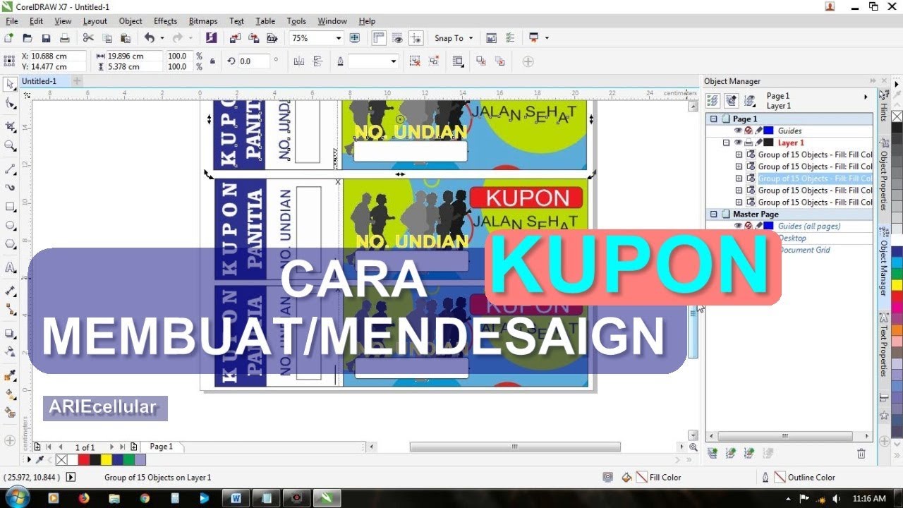
Task: Expand the highlighted Group of 15 Objects
Action: point(739,179)
